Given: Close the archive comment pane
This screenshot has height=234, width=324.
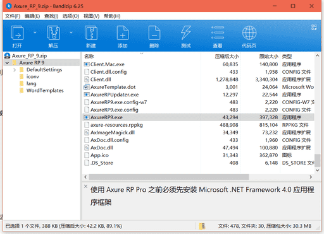Looking at the screenshot, I should click(x=85, y=186).
